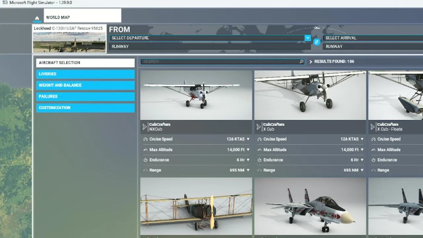Click X Cub Floats Endurance icon
The image size is (423, 238).
pyautogui.click(x=373, y=160)
